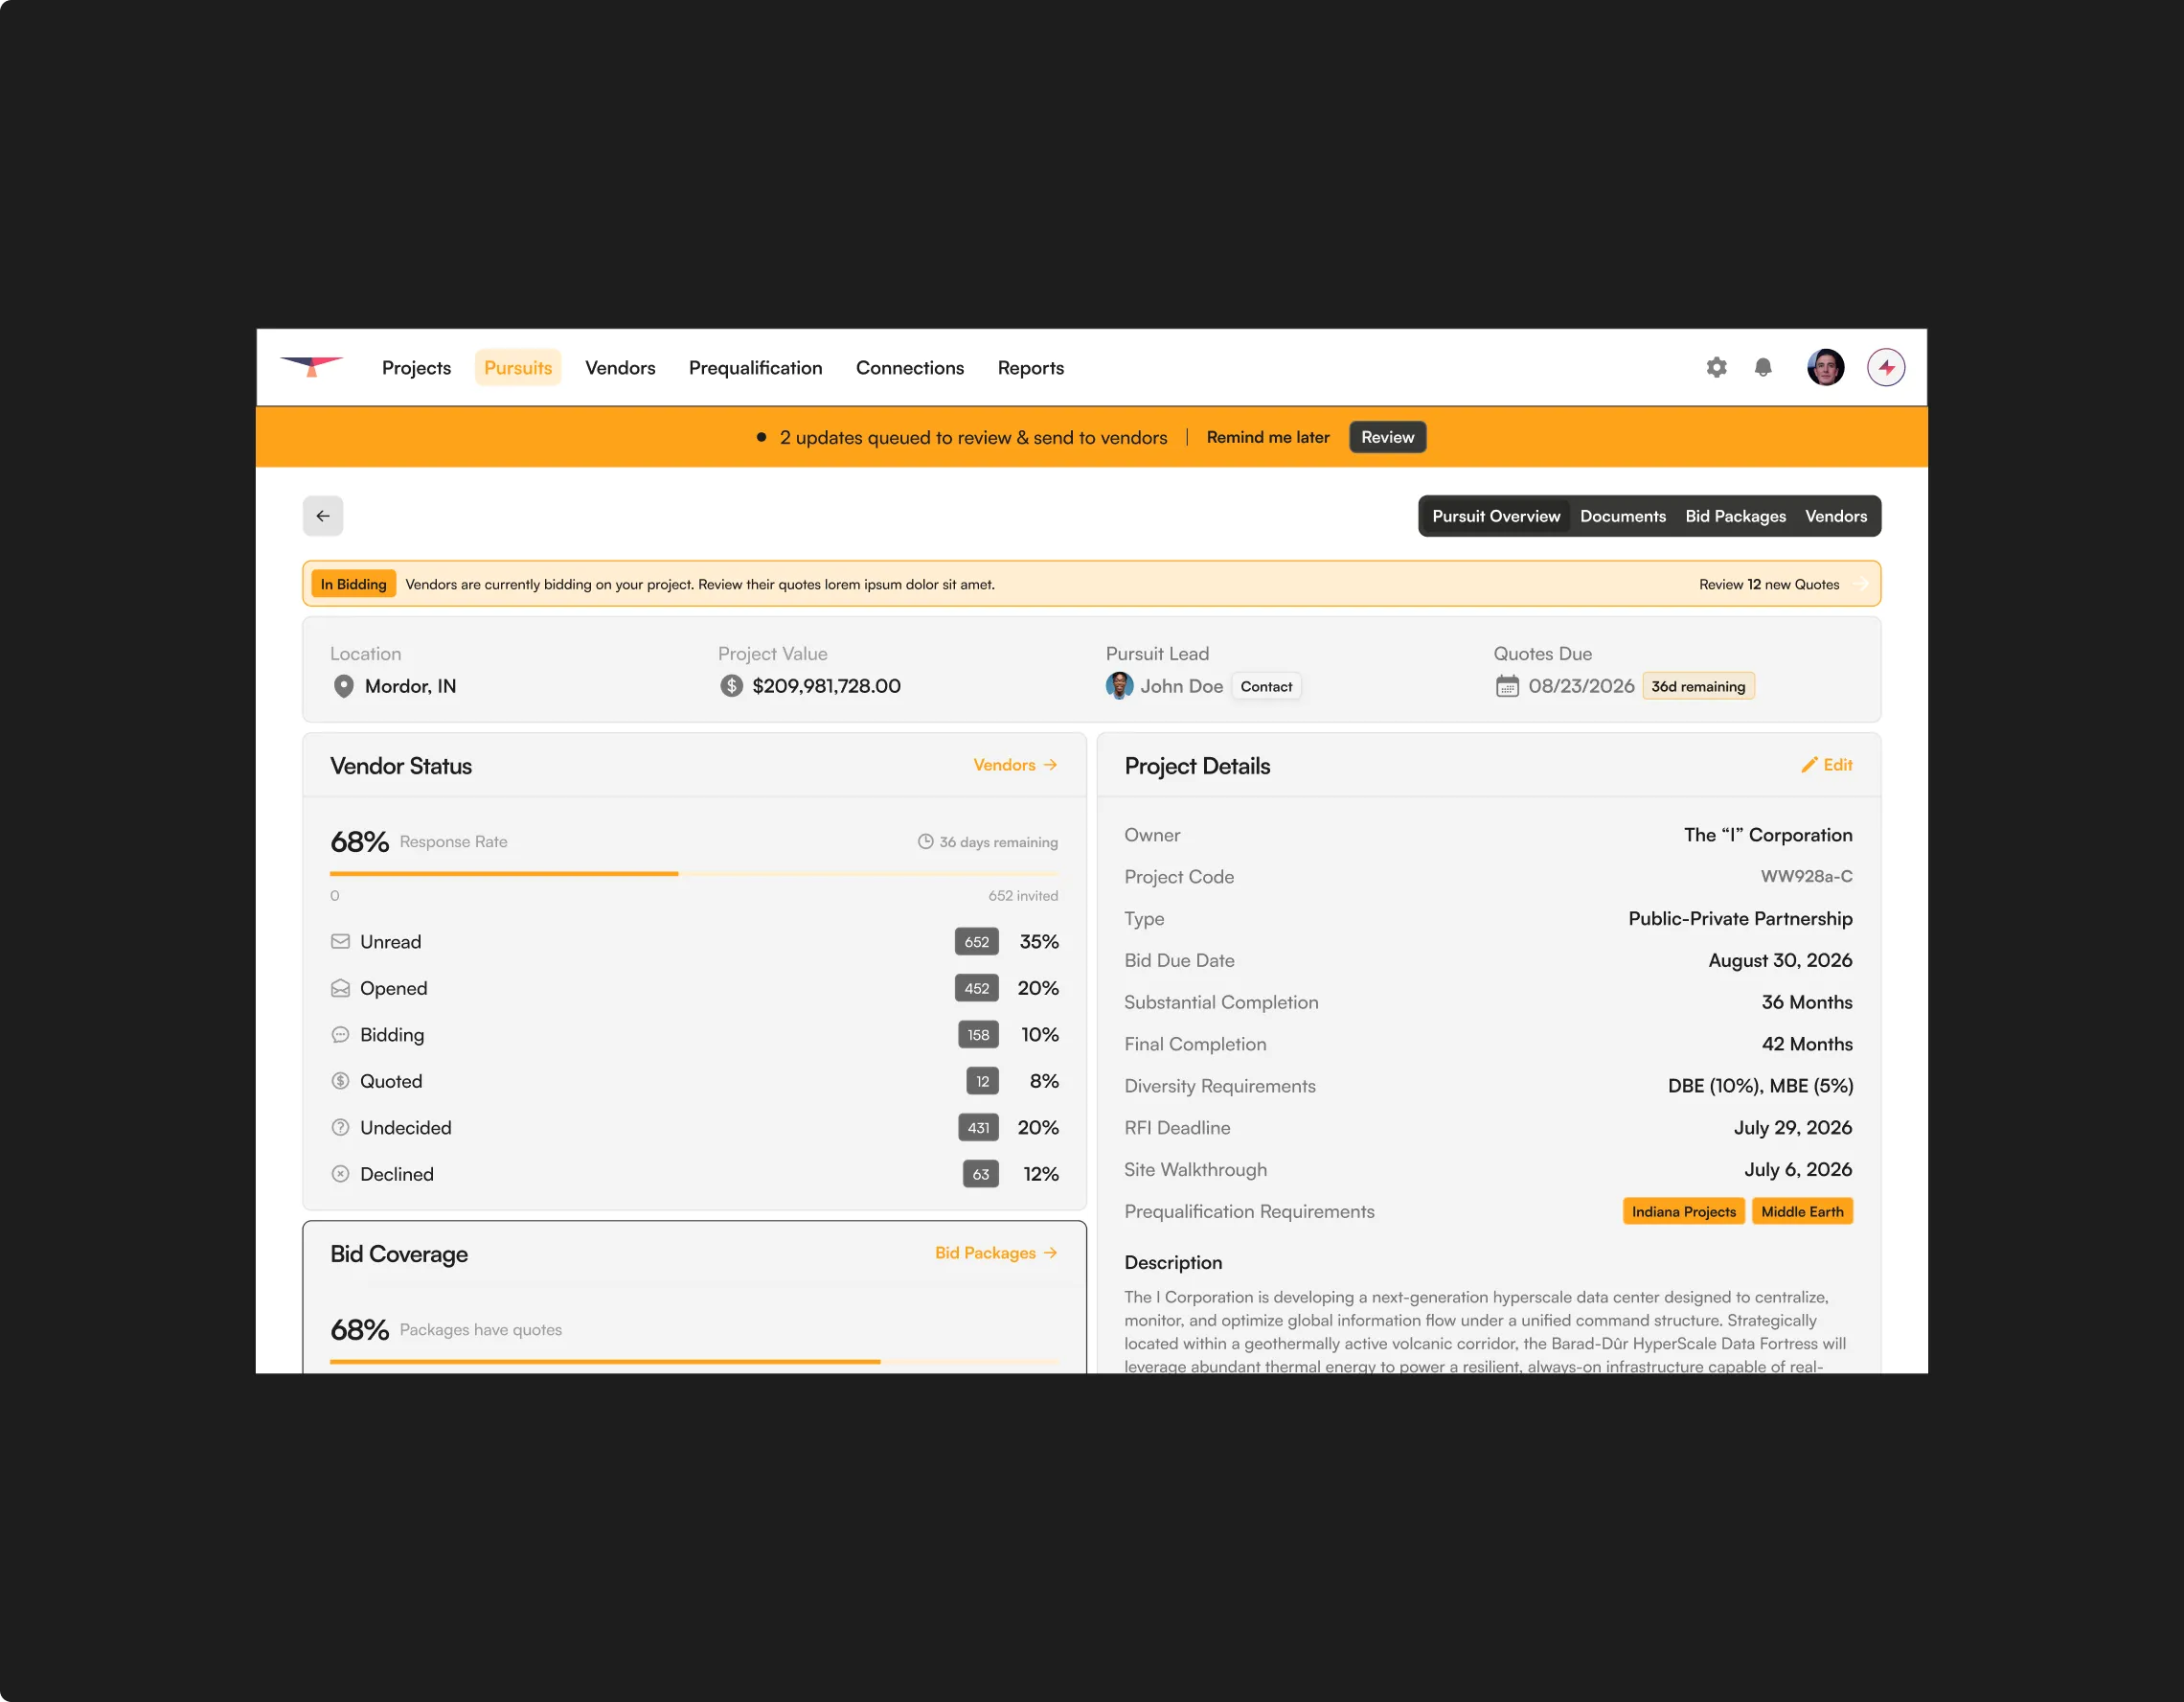Click the Response Rate progress bar
The image size is (2184, 1702).
(x=693, y=873)
